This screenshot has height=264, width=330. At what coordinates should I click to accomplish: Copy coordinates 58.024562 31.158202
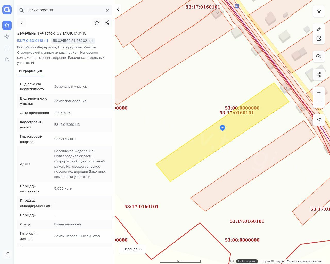91,41
